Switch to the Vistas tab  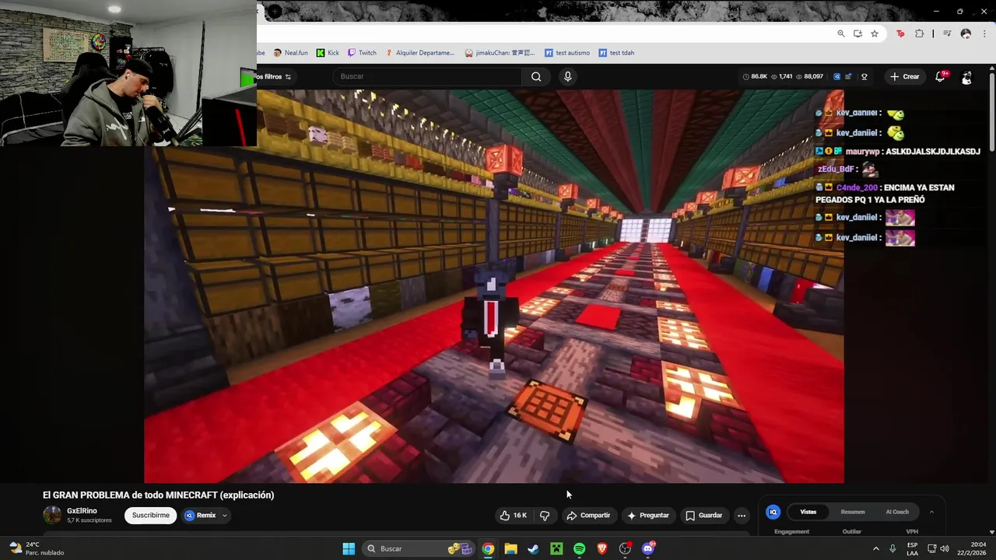tap(808, 512)
